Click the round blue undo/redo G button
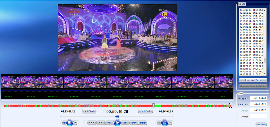The height and width of the screenshot is (127, 270). click(x=165, y=123)
